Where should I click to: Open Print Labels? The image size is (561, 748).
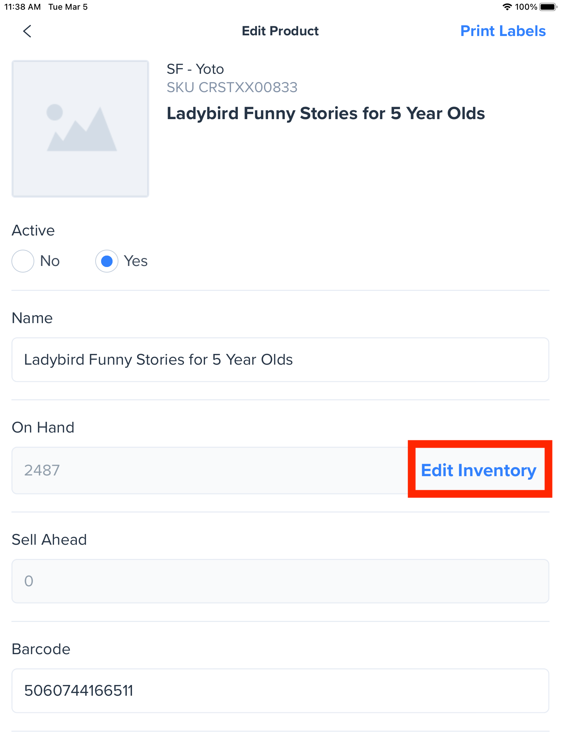[503, 31]
